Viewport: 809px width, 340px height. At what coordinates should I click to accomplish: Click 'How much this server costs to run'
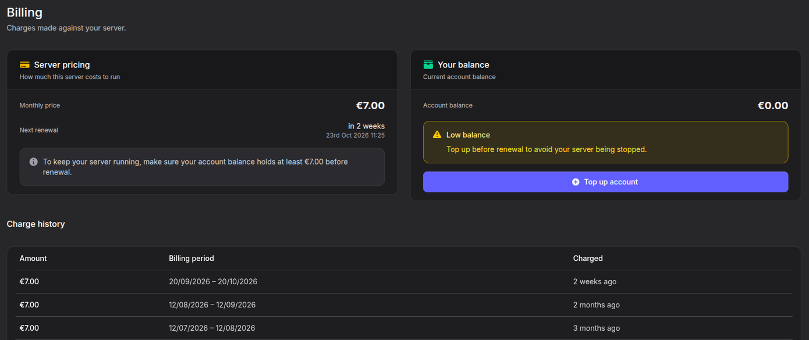[70, 77]
